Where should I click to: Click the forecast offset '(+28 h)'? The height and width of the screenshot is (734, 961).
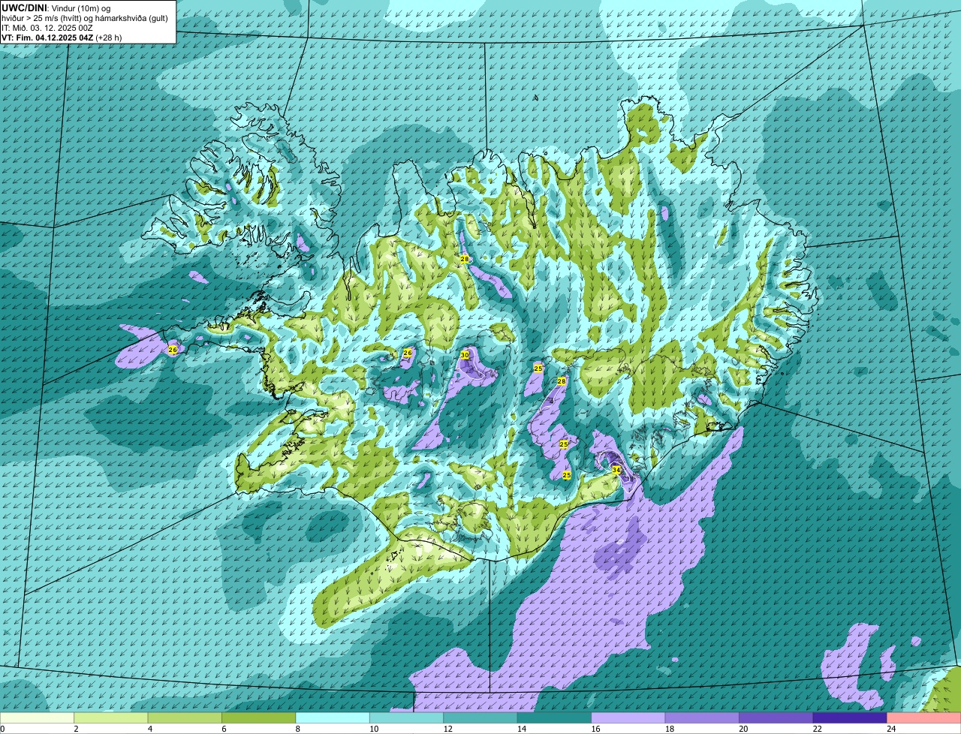pyautogui.click(x=108, y=38)
